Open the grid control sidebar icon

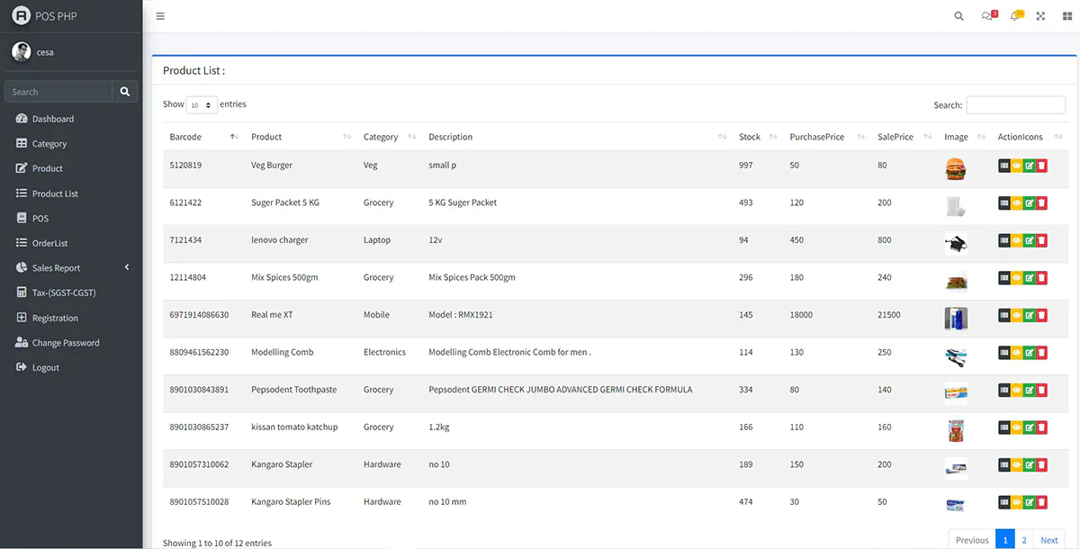coord(1067,16)
